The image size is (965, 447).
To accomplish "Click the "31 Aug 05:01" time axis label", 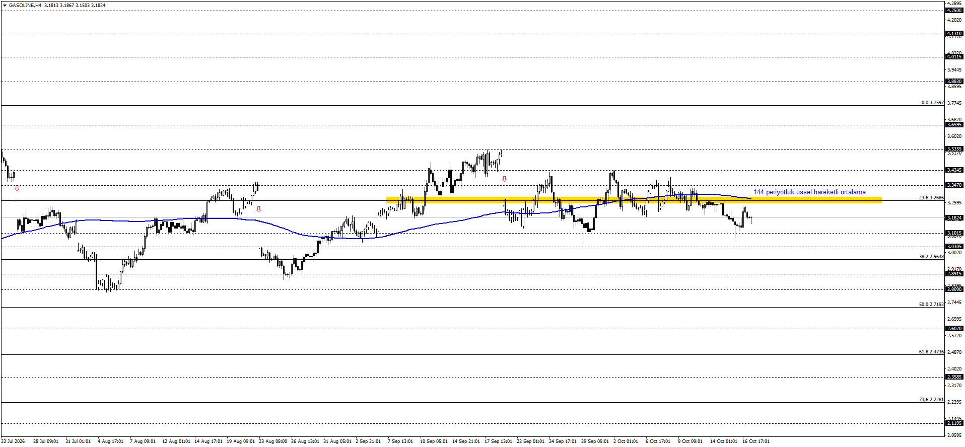I will pyautogui.click(x=337, y=441).
